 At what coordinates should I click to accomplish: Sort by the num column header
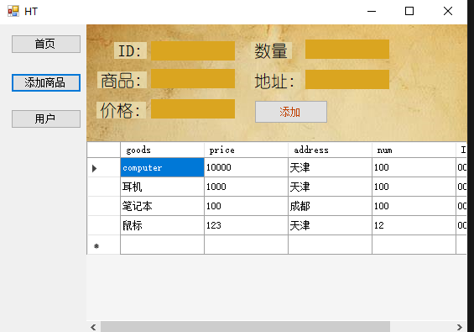click(x=414, y=150)
